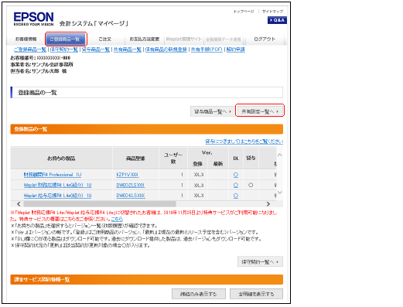The image size is (403, 307).
Task: Open the 金融機関データ連携 tab
Action: click(224, 39)
